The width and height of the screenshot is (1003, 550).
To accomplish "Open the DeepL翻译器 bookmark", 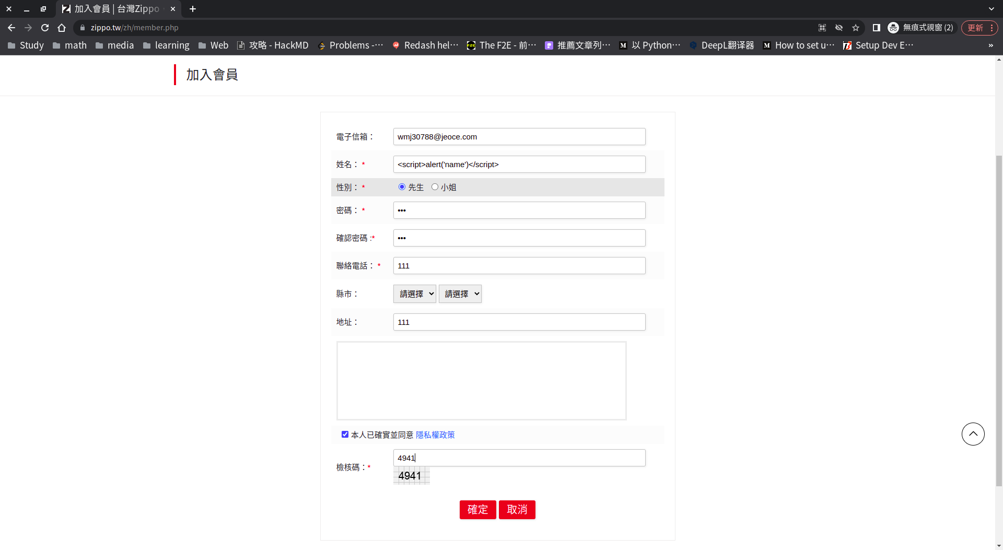I will (x=721, y=45).
